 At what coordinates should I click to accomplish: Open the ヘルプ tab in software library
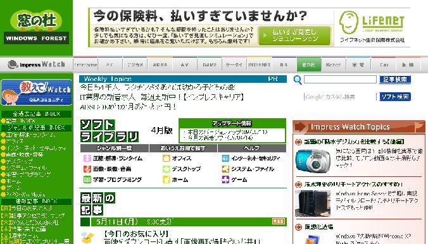tap(251, 149)
